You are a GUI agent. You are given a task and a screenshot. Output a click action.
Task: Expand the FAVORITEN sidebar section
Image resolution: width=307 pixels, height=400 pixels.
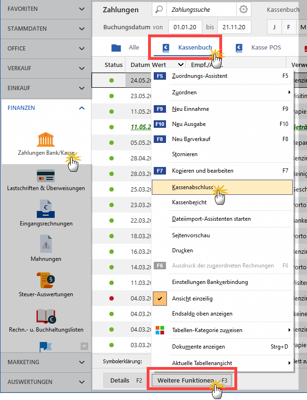pyautogui.click(x=46, y=9)
